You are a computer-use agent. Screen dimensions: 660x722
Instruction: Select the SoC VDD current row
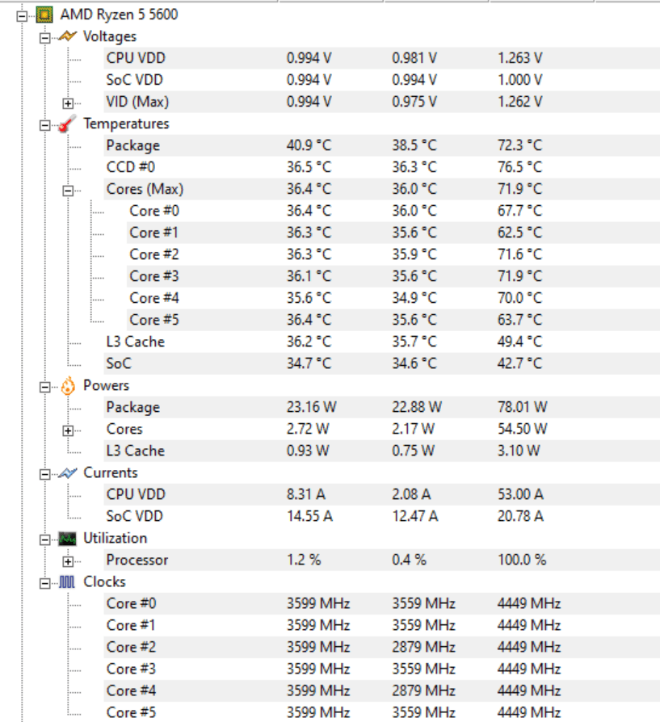coord(135,516)
